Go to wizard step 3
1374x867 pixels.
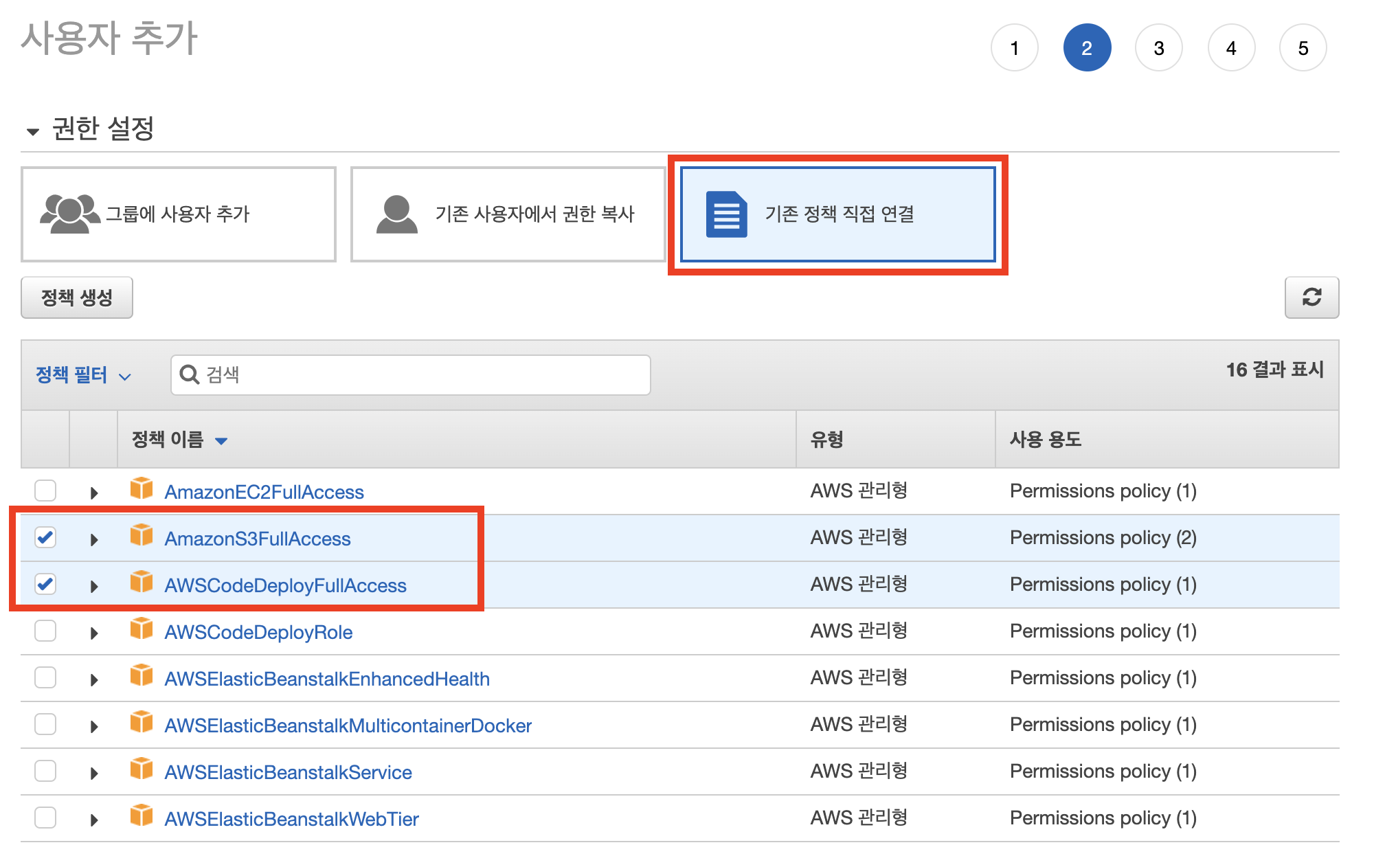(x=1159, y=47)
